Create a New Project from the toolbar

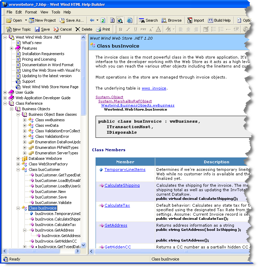[42, 20]
